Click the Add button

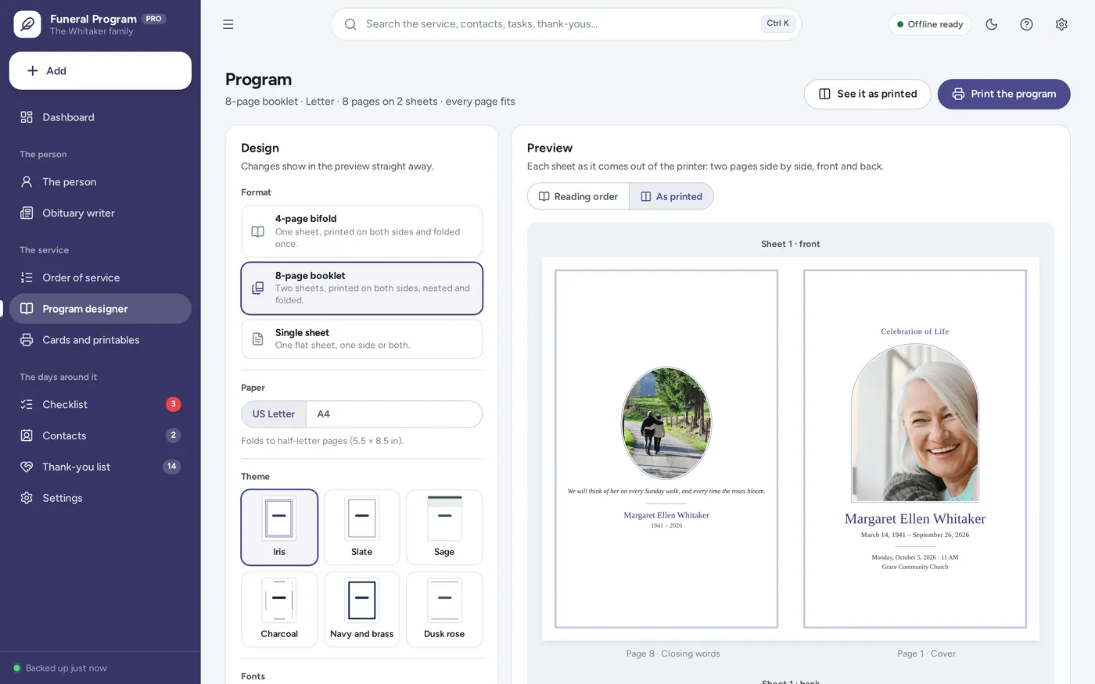(100, 70)
